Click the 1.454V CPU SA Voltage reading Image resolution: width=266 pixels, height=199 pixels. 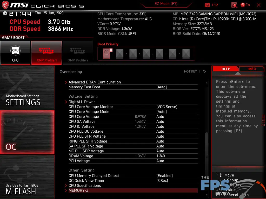[x=140, y=122]
